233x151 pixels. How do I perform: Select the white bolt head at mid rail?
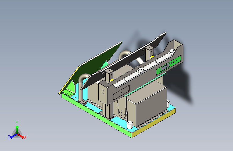tap(140, 69)
